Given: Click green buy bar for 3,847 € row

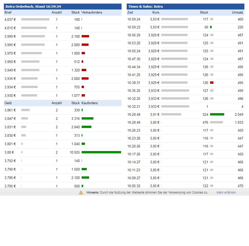Looking at the screenshot, I should [x=88, y=119].
